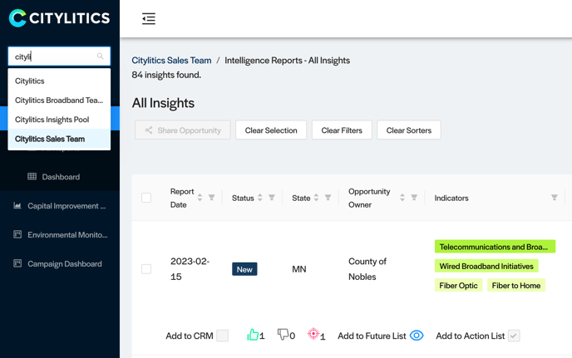Open the Report Date filter icon
The height and width of the screenshot is (358, 572).
pyautogui.click(x=211, y=198)
